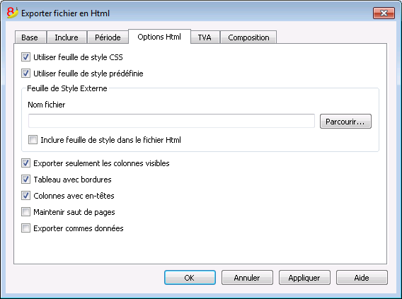
Task: Click the Appliquer button
Action: [x=304, y=278]
